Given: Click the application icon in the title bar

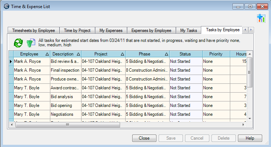Looking at the screenshot, I should (6, 6).
